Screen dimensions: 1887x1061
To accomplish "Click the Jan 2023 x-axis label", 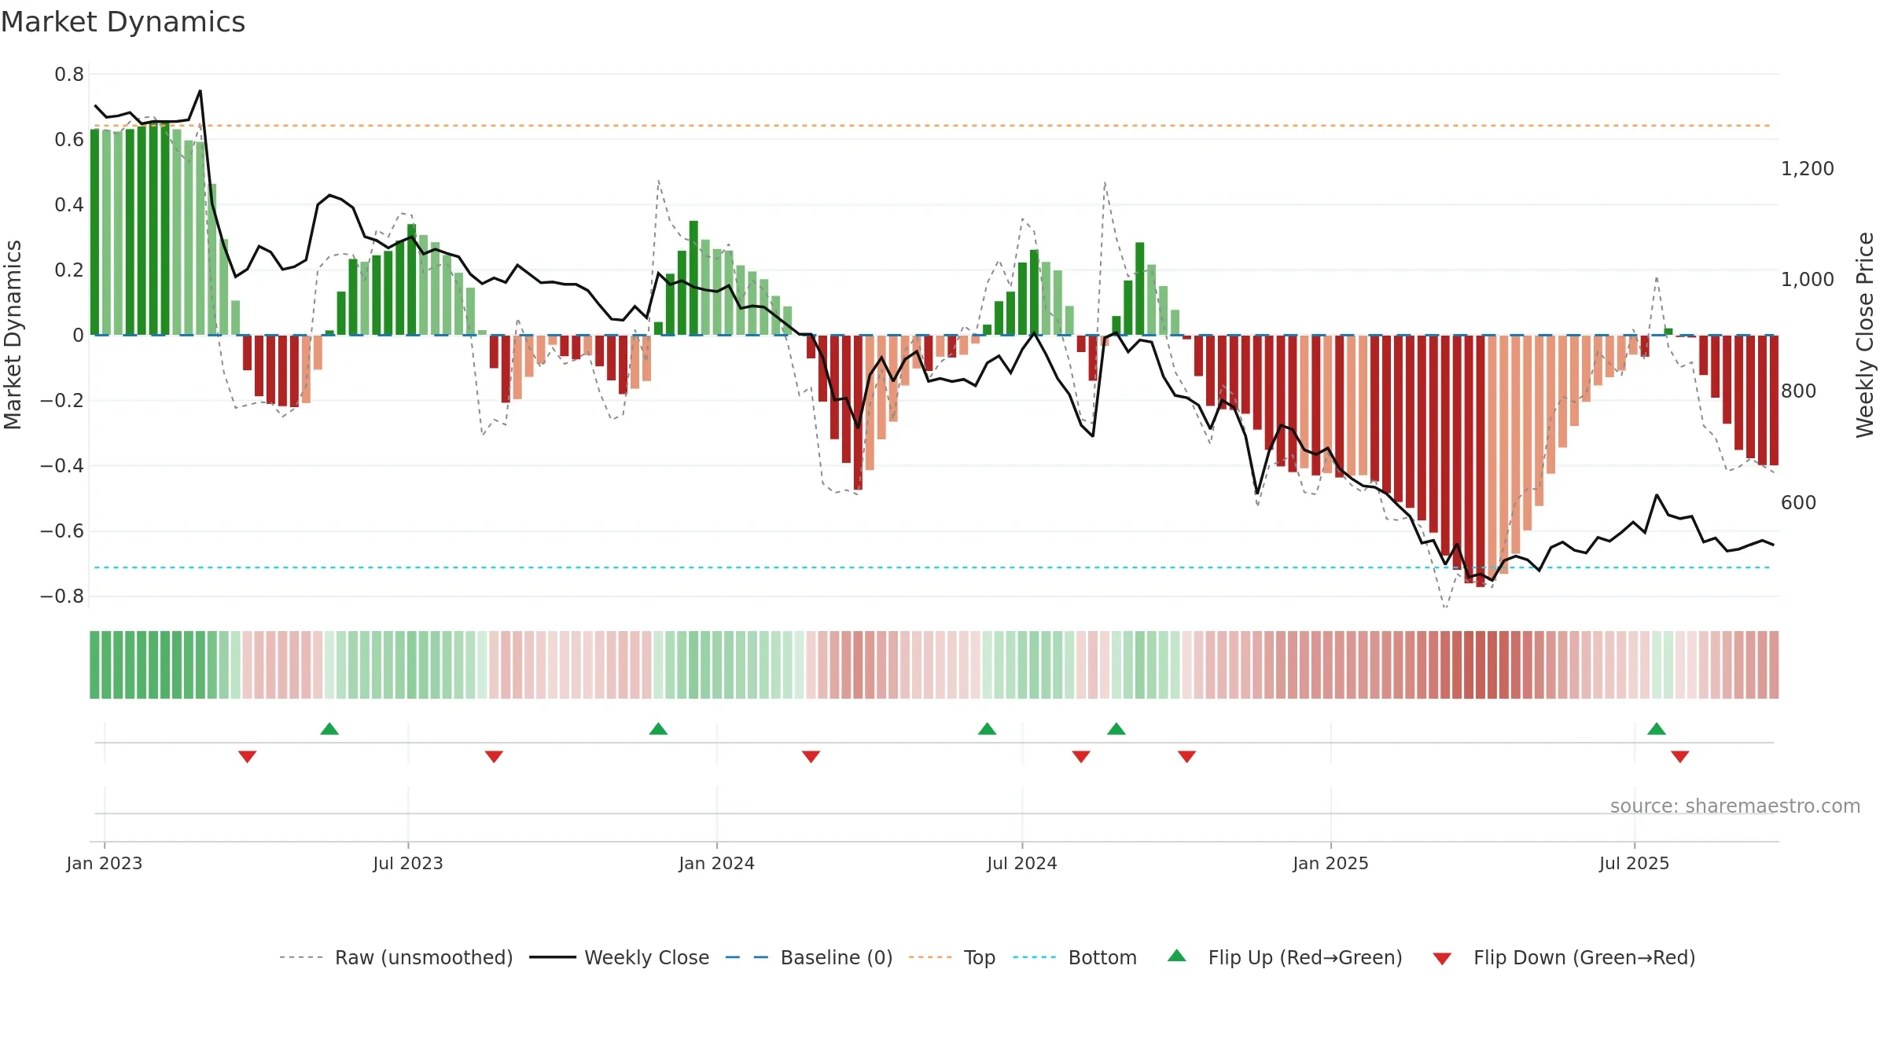I will click(105, 863).
